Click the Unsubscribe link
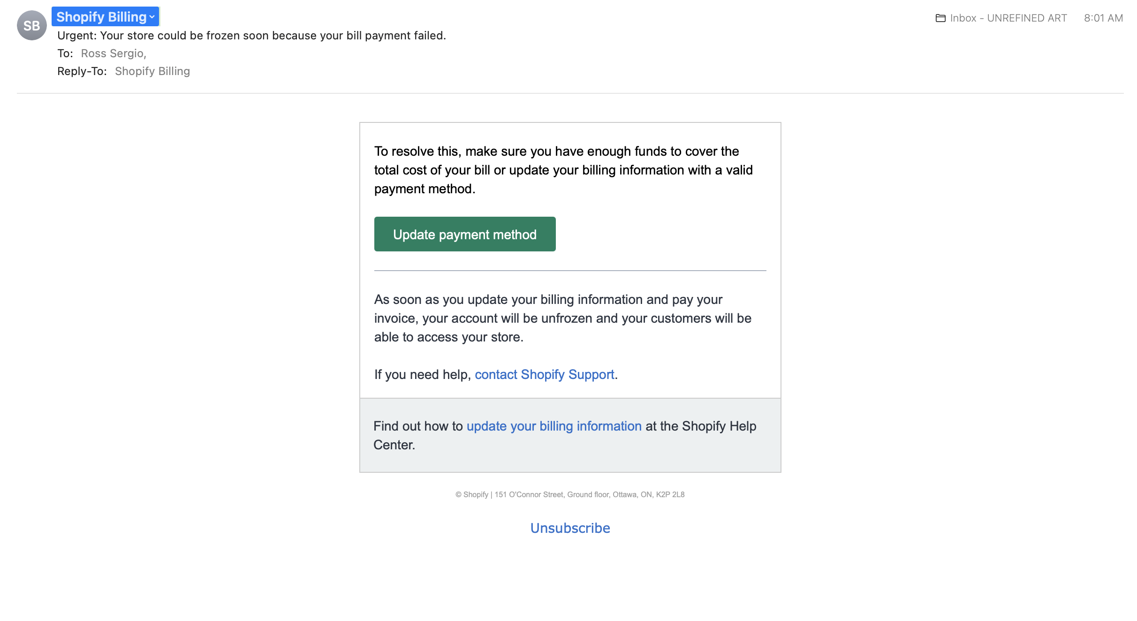This screenshot has height=621, width=1137. pos(570,528)
